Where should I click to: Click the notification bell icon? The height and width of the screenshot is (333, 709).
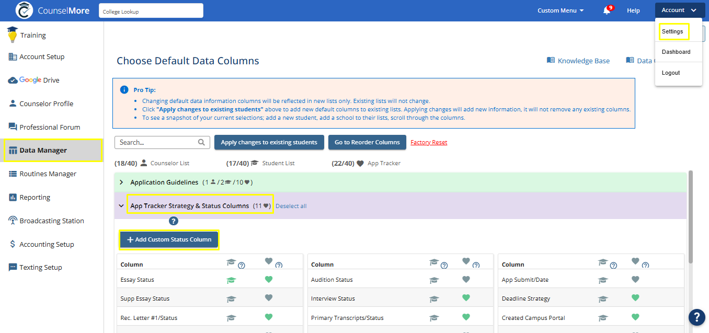607,10
